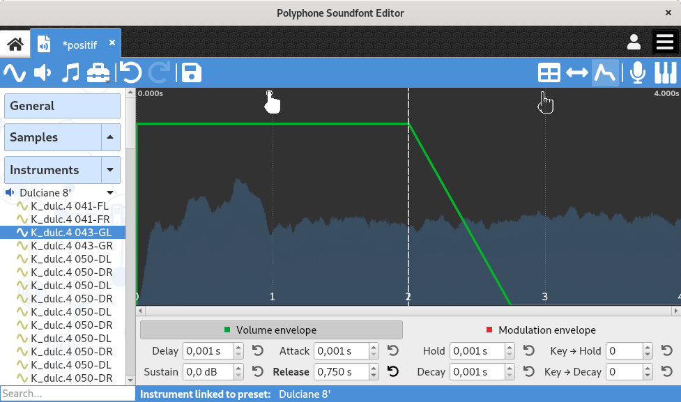Undo the last action in toolbar
This screenshot has width=681, height=402.
pyautogui.click(x=131, y=72)
